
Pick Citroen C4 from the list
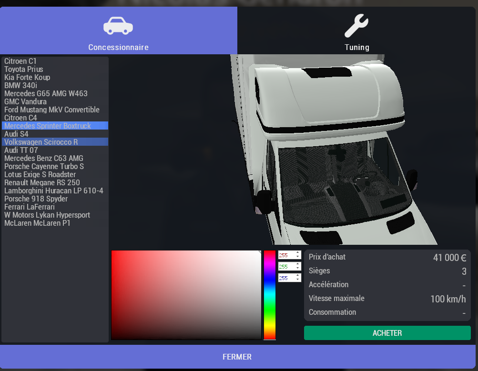(x=55, y=118)
